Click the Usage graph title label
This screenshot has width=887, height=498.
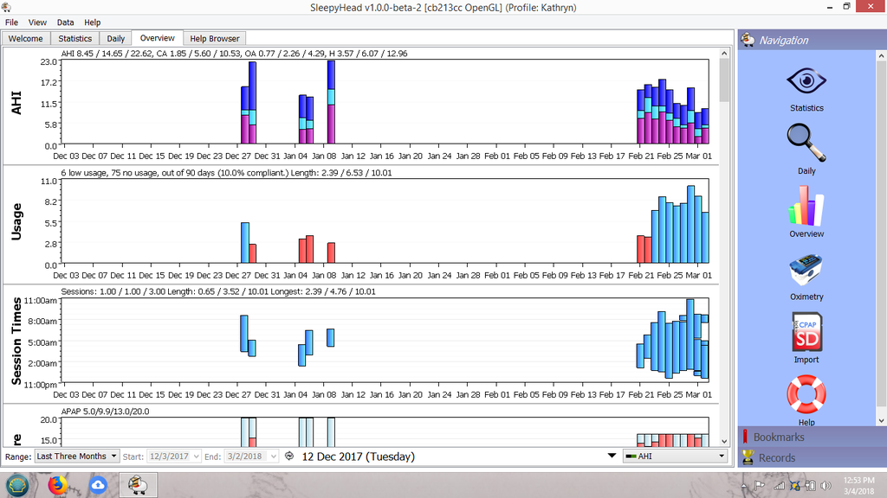(x=16, y=222)
